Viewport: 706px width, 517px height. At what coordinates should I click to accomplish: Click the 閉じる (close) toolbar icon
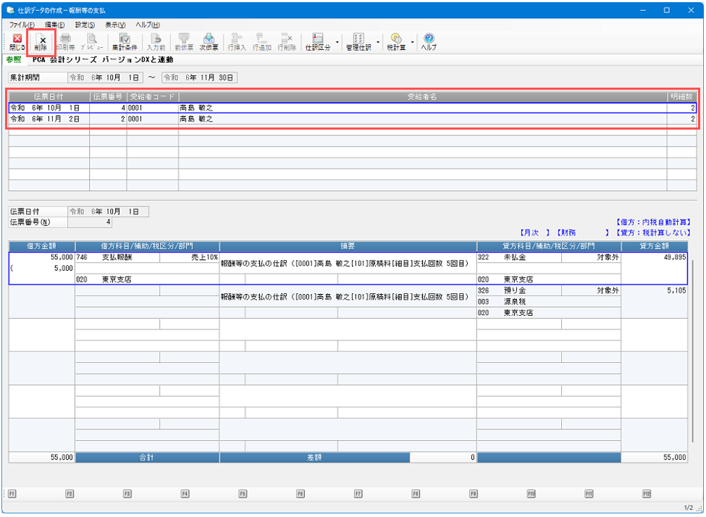tap(17, 42)
